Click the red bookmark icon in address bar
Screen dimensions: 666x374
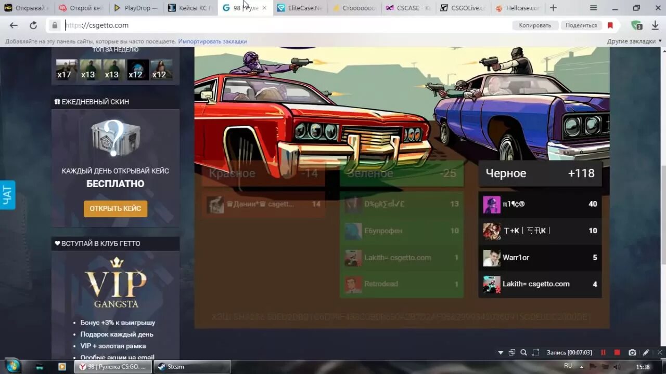click(x=610, y=25)
